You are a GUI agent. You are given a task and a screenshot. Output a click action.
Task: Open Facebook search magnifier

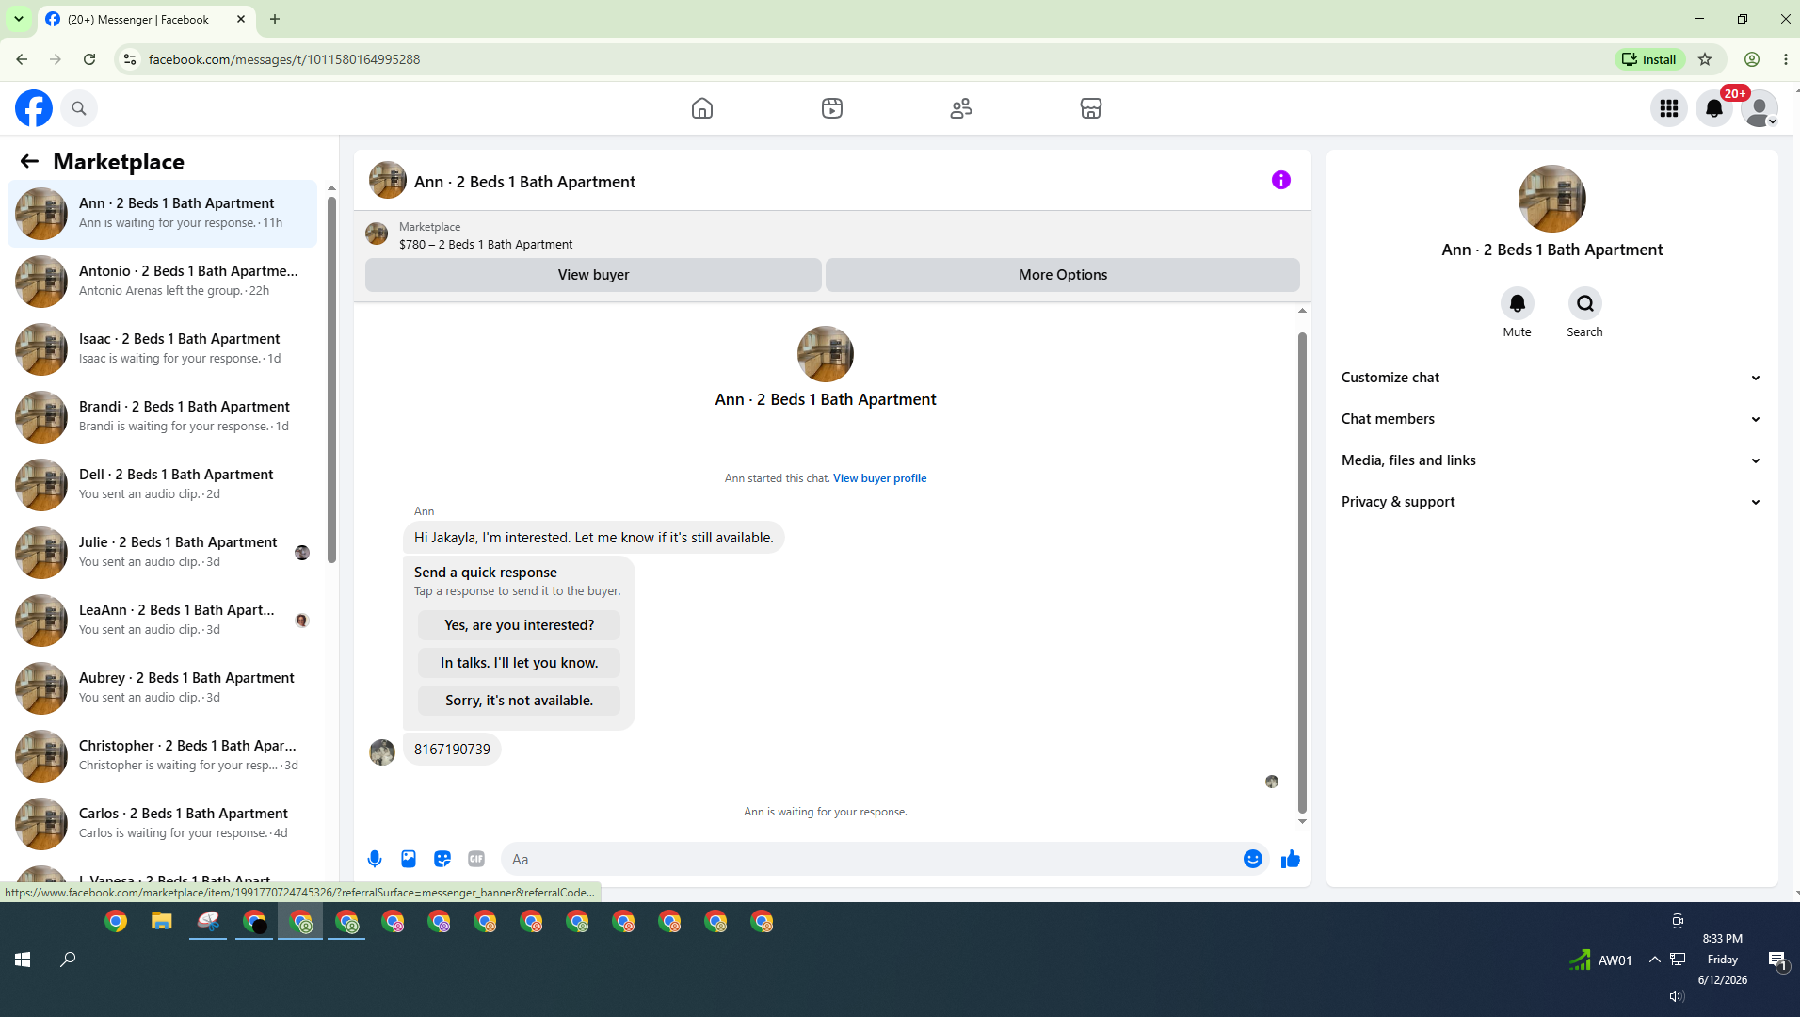point(79,108)
